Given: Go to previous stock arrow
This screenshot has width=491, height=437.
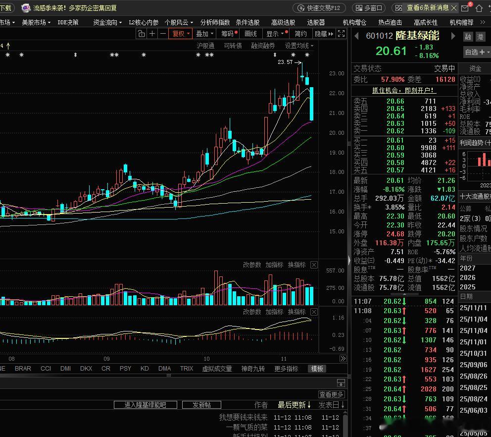Looking at the screenshot, I should 356,36.
